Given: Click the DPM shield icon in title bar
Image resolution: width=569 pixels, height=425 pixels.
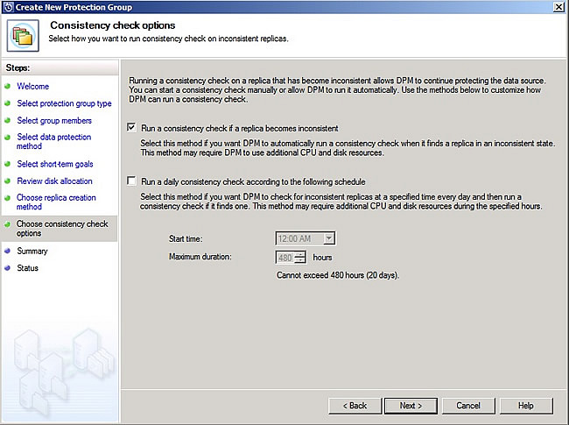Looking at the screenshot, I should (x=8, y=6).
